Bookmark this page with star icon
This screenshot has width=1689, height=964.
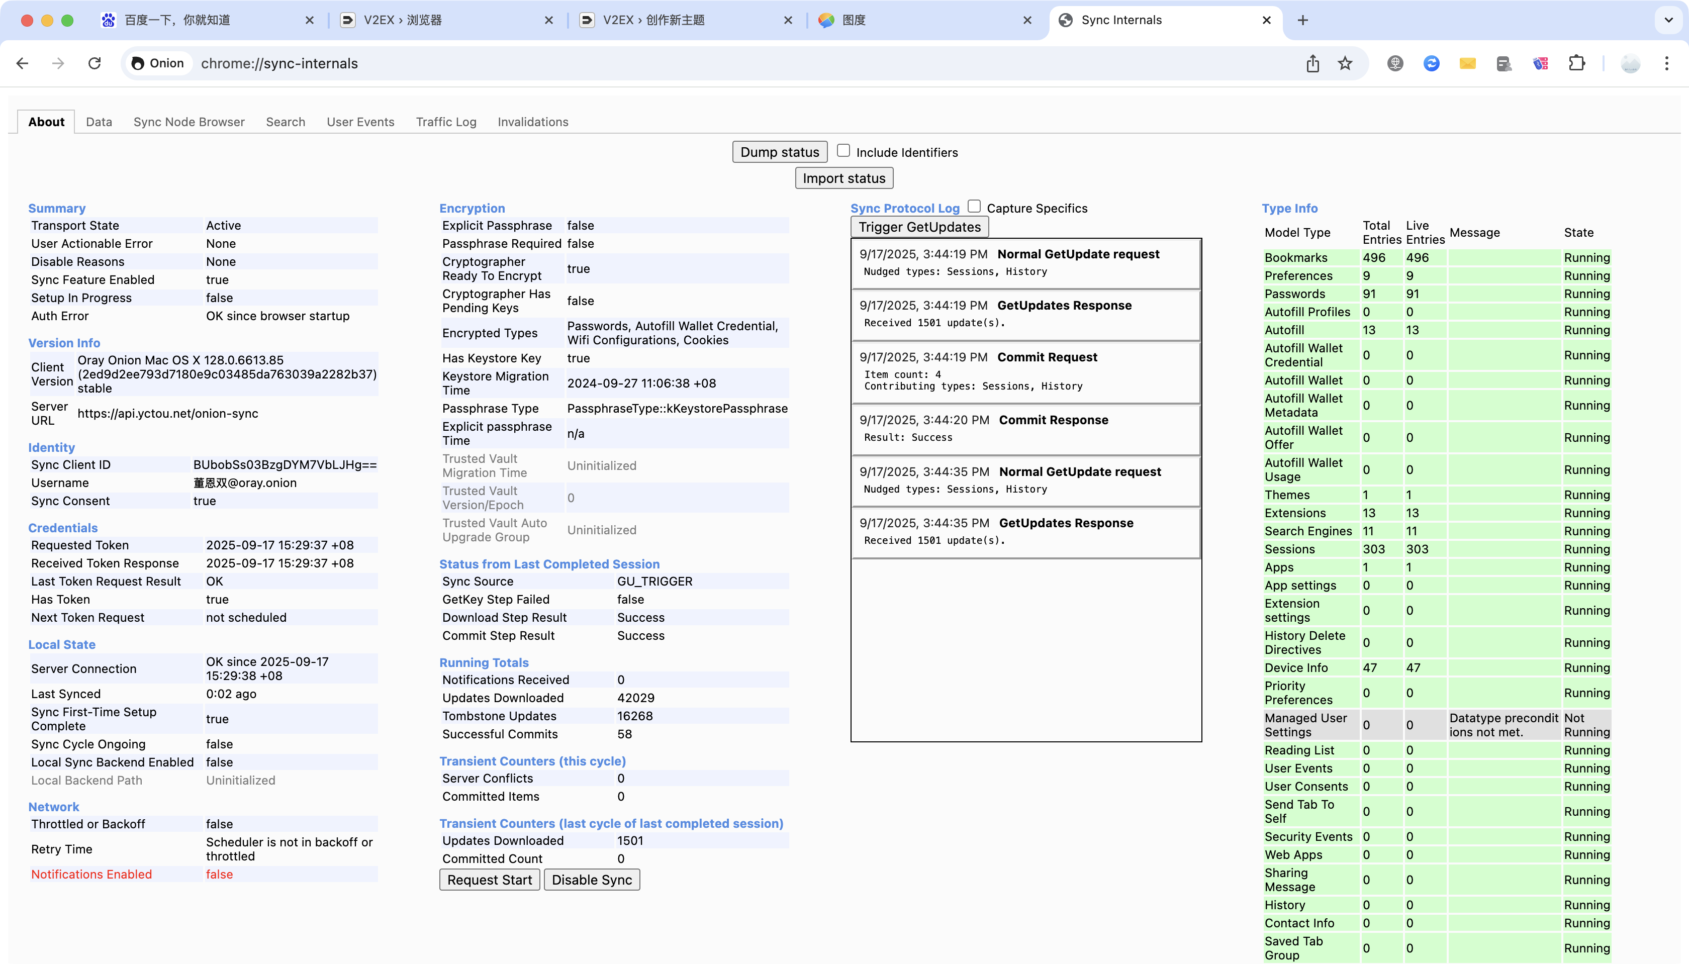[x=1345, y=63]
